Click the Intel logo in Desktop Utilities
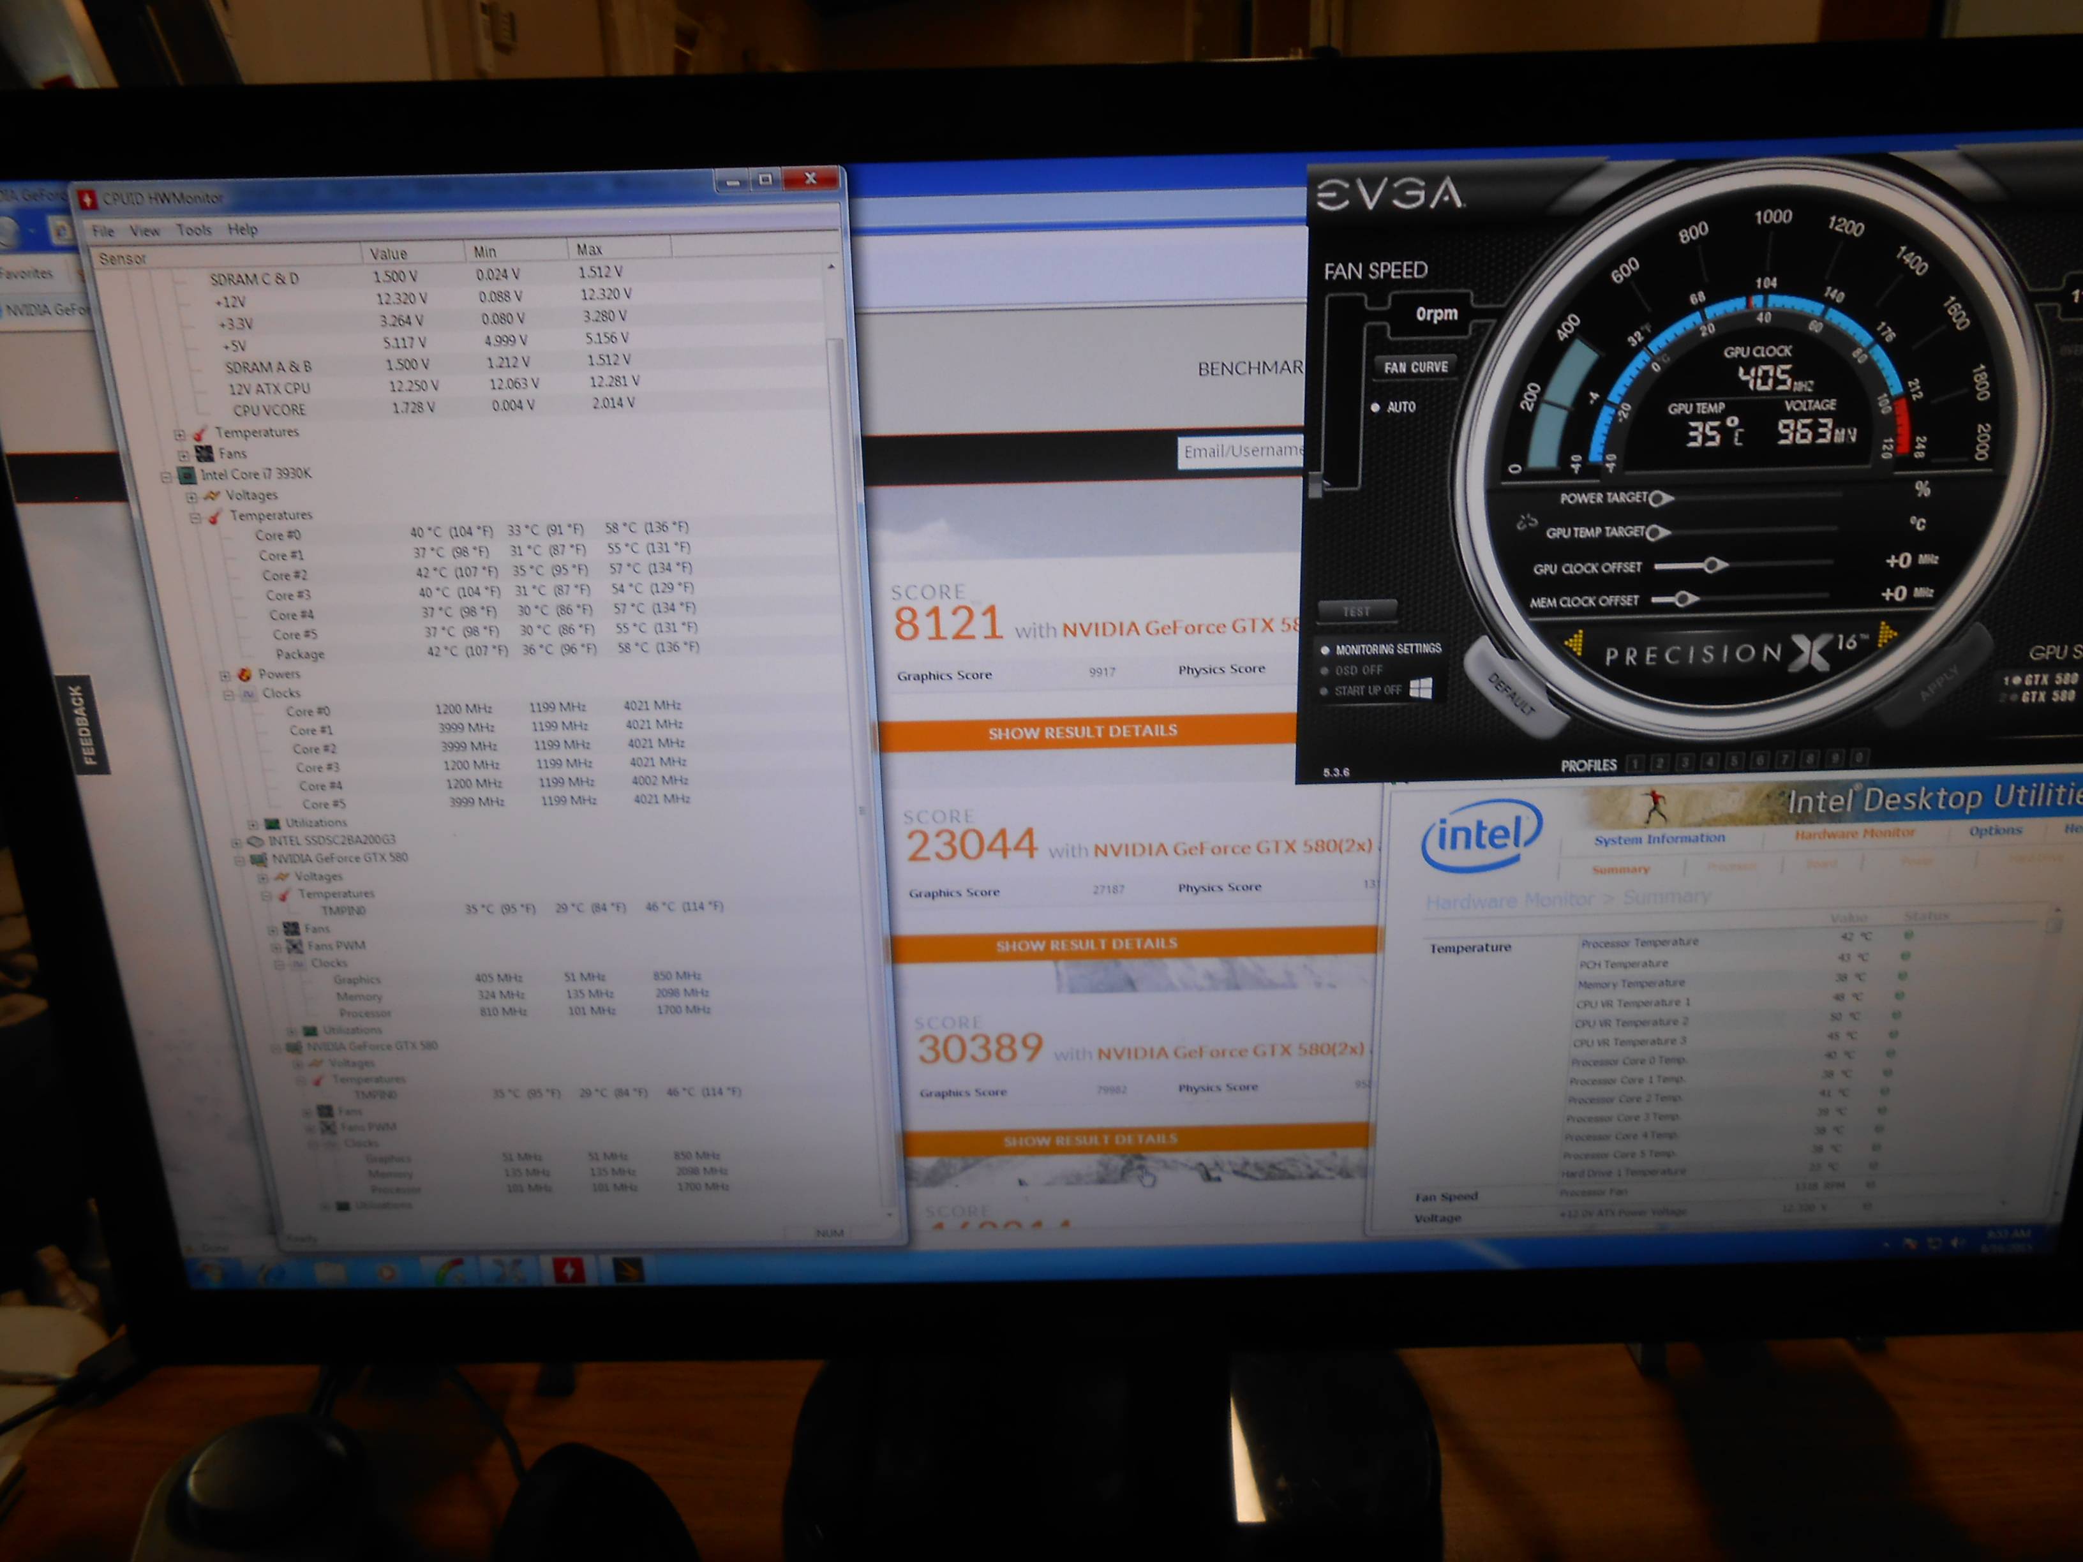This screenshot has width=2083, height=1562. pyautogui.click(x=1481, y=836)
